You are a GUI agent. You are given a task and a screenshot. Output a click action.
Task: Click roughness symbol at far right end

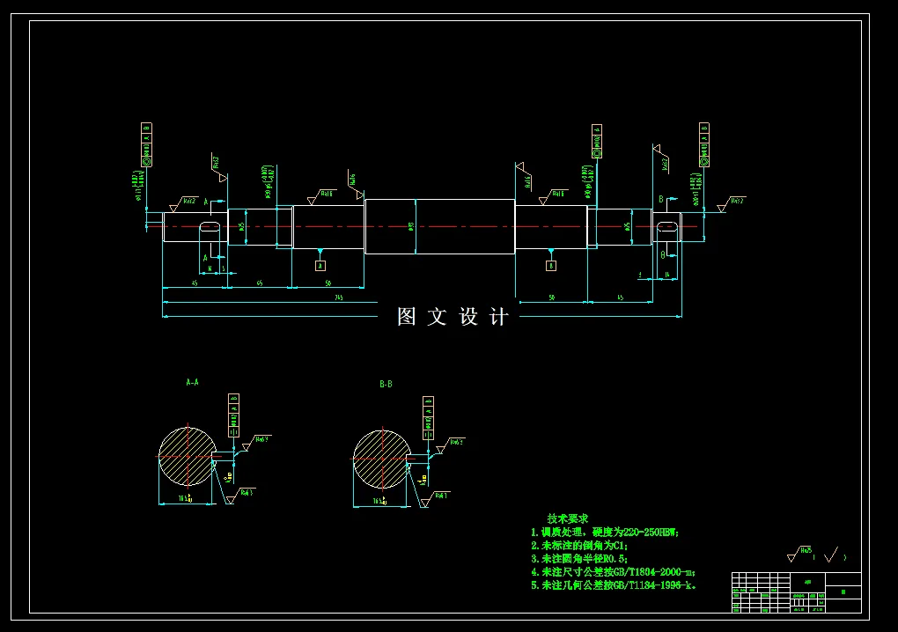click(x=732, y=204)
